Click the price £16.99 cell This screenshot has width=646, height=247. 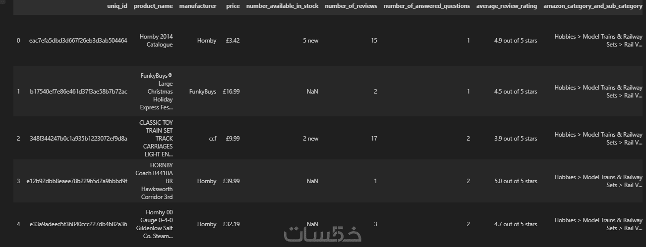coord(231,92)
